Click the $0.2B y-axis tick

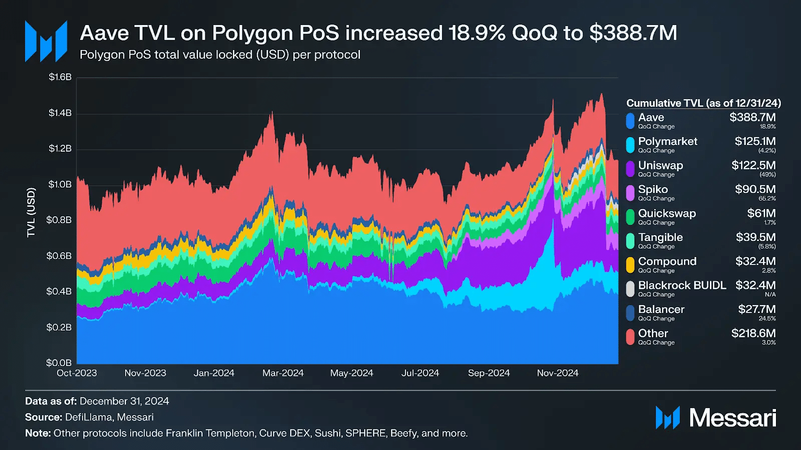[59, 327]
